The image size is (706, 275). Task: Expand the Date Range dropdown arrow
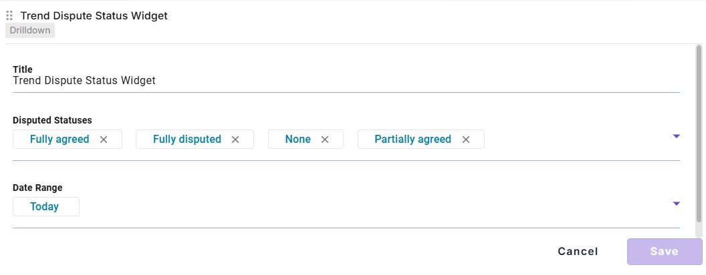click(676, 204)
